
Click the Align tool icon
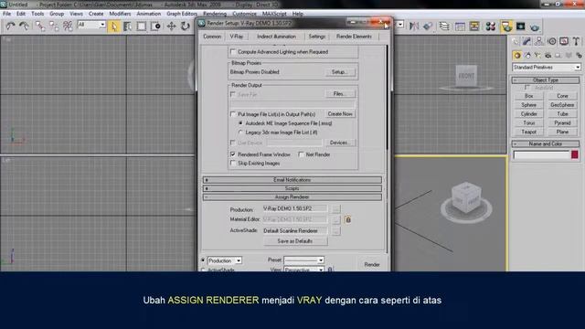[x=428, y=27]
